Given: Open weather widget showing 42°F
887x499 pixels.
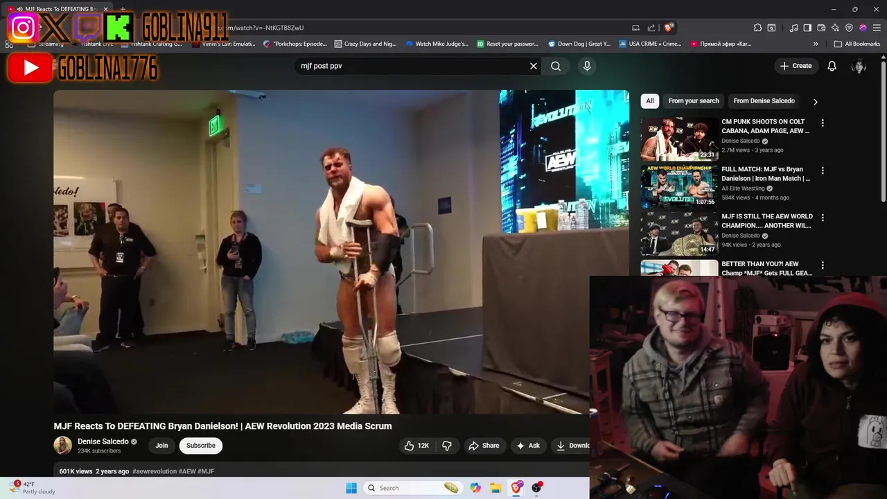Looking at the screenshot, I should coord(33,488).
